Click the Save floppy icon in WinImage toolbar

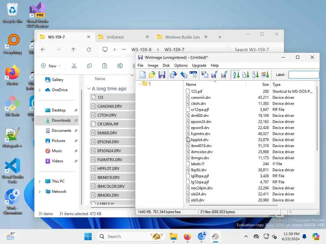click(161, 75)
